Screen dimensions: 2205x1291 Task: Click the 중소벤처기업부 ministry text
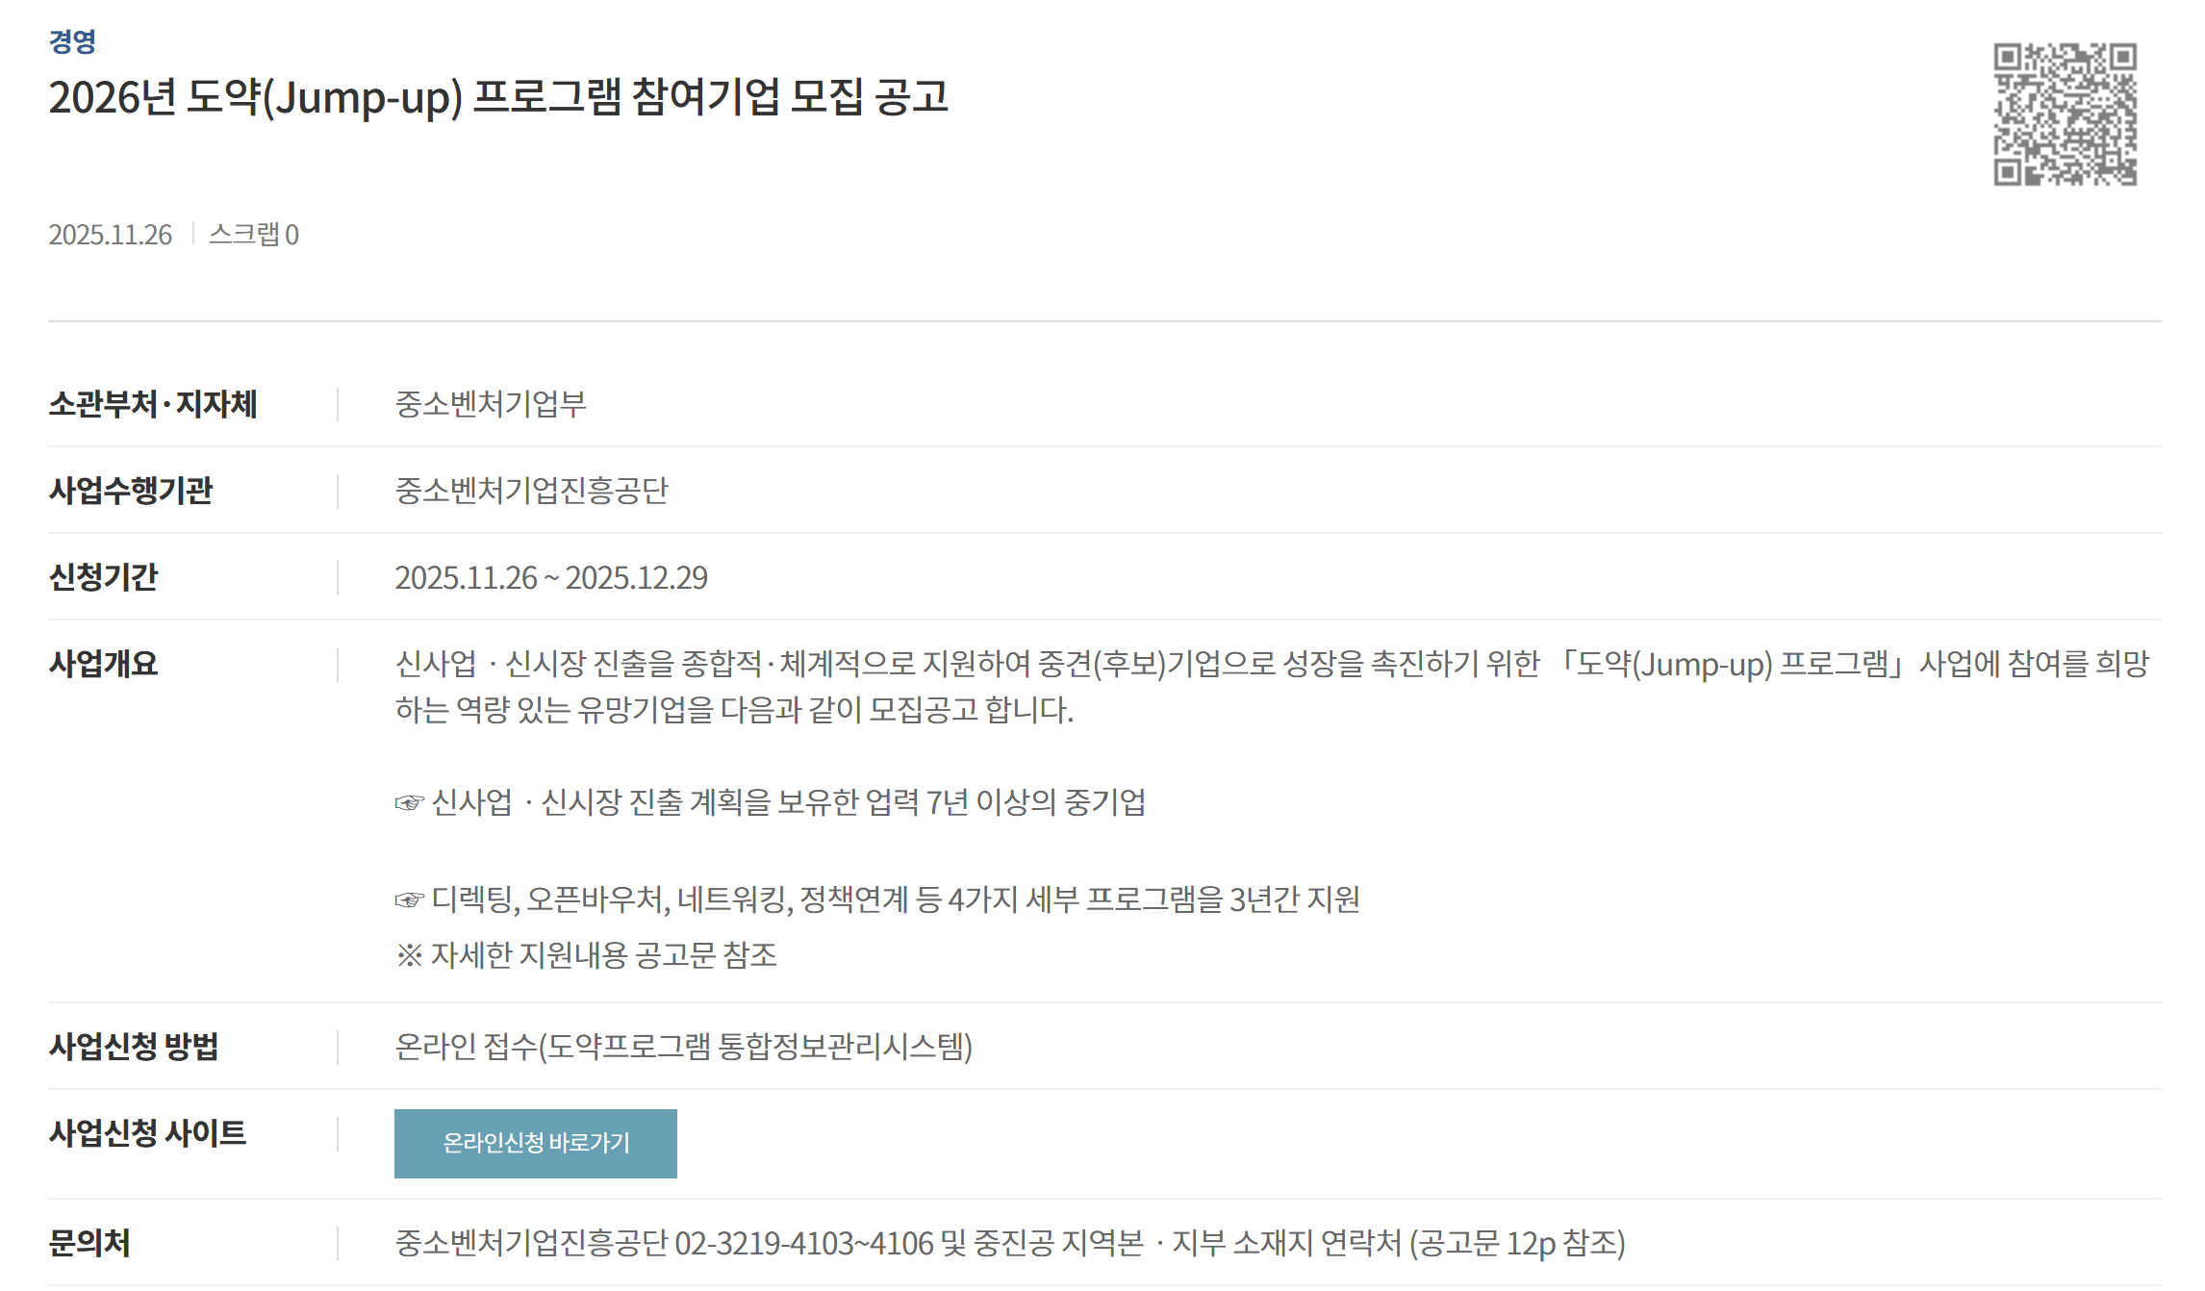[x=491, y=404]
